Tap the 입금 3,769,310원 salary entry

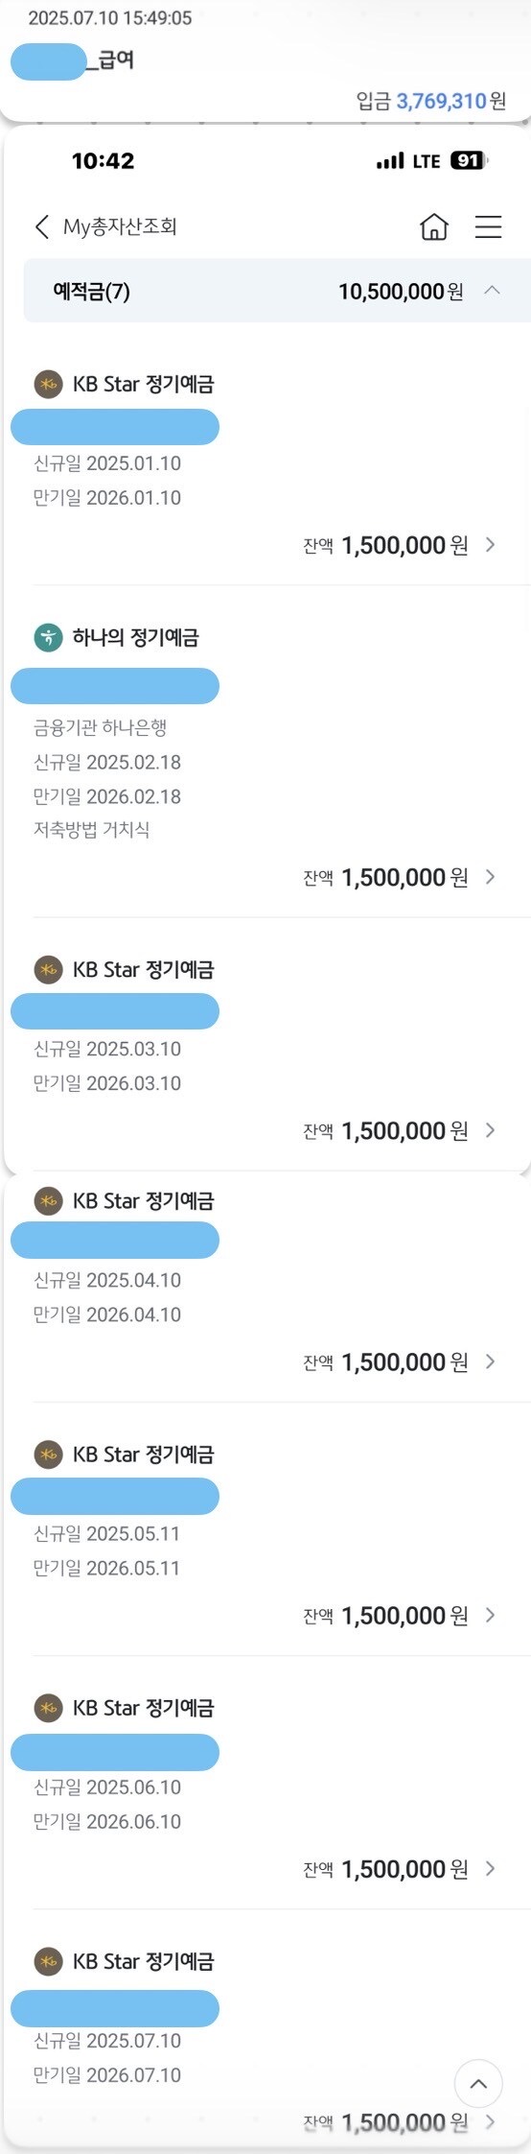point(431,101)
